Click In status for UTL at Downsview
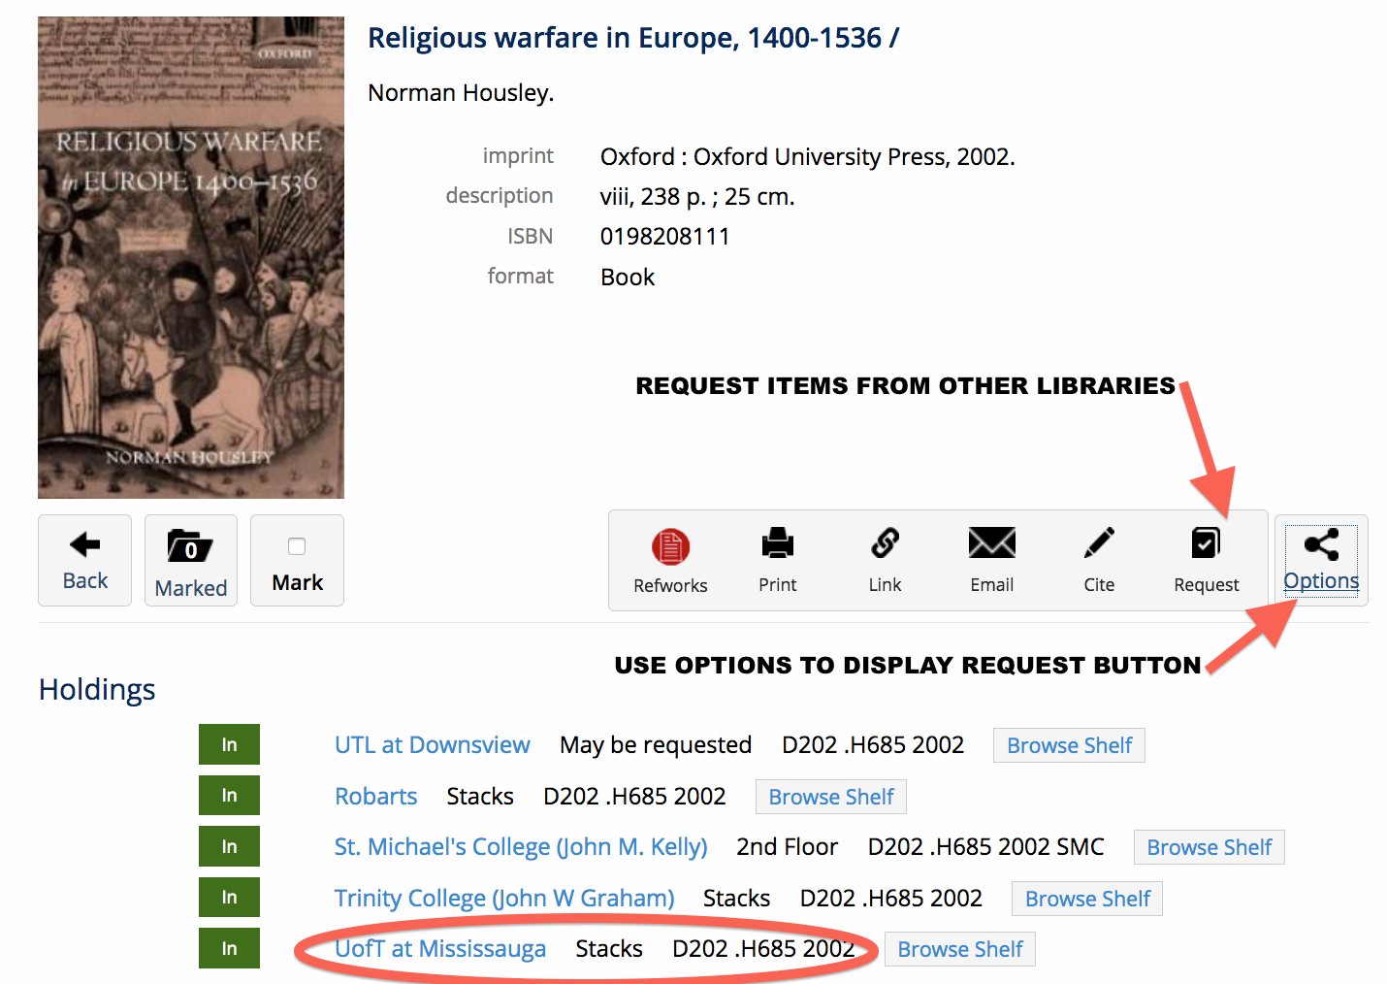 click(x=229, y=744)
